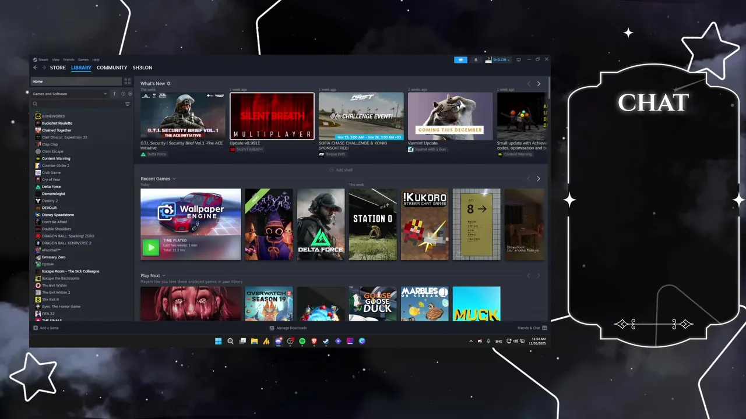Show hidden system tray icons chevron
Image resolution: width=746 pixels, height=419 pixels.
471,341
